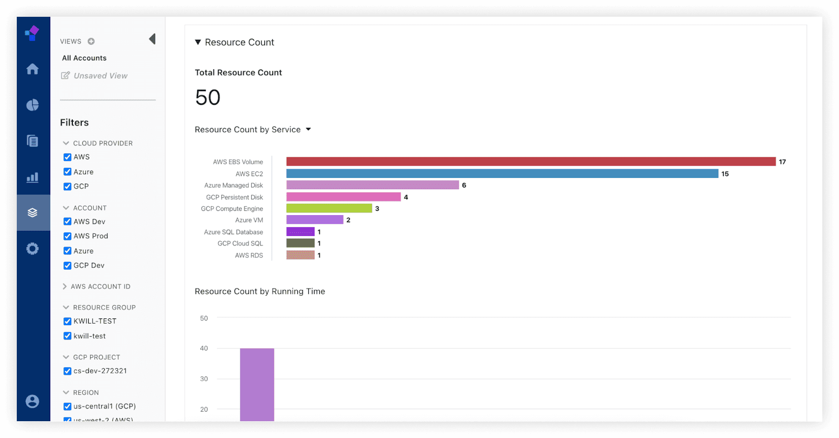Screen dimensions: 839x438
Task: Click the app logo in the sidebar
Action: (x=32, y=33)
